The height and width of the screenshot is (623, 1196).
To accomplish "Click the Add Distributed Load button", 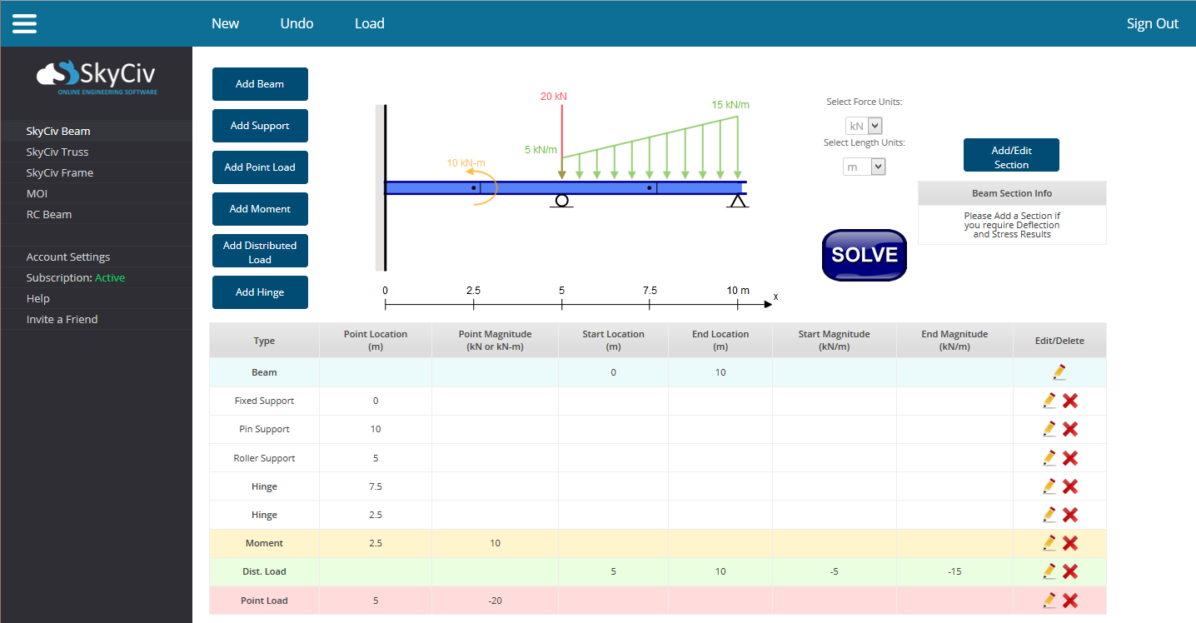I will (260, 251).
